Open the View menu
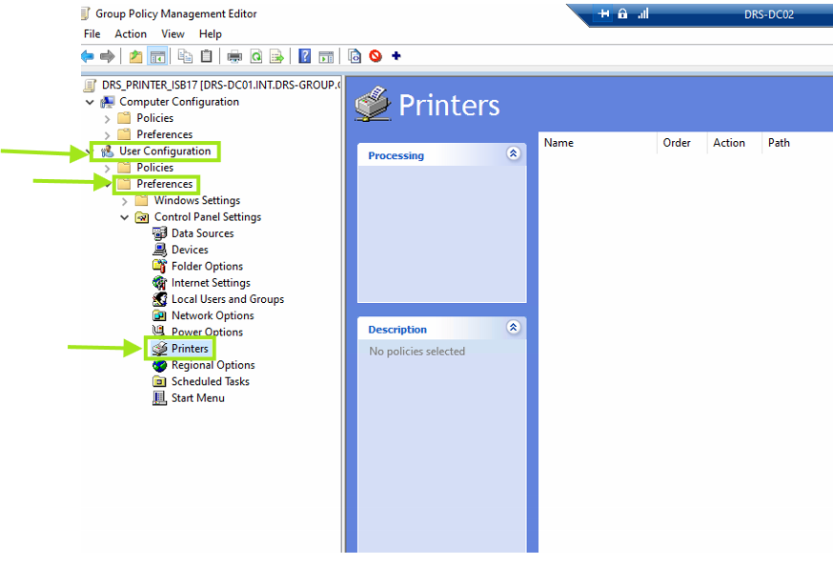This screenshot has width=833, height=585. (173, 34)
